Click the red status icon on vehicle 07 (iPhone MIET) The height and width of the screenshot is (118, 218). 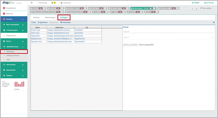[x=174, y=8]
